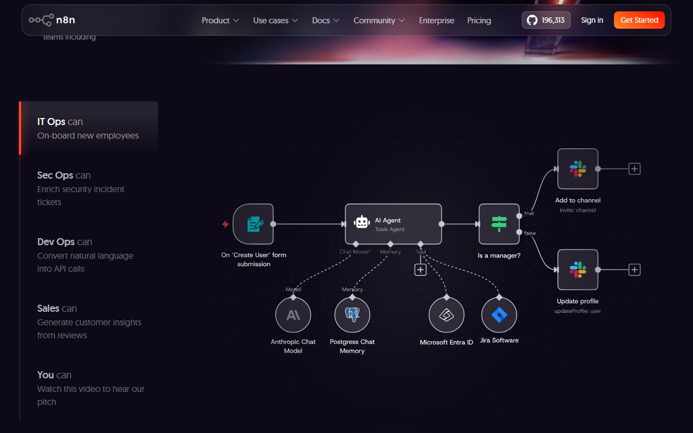Click 'updateProfile: user' subtitle
This screenshot has height=433, width=693.
pyautogui.click(x=578, y=311)
